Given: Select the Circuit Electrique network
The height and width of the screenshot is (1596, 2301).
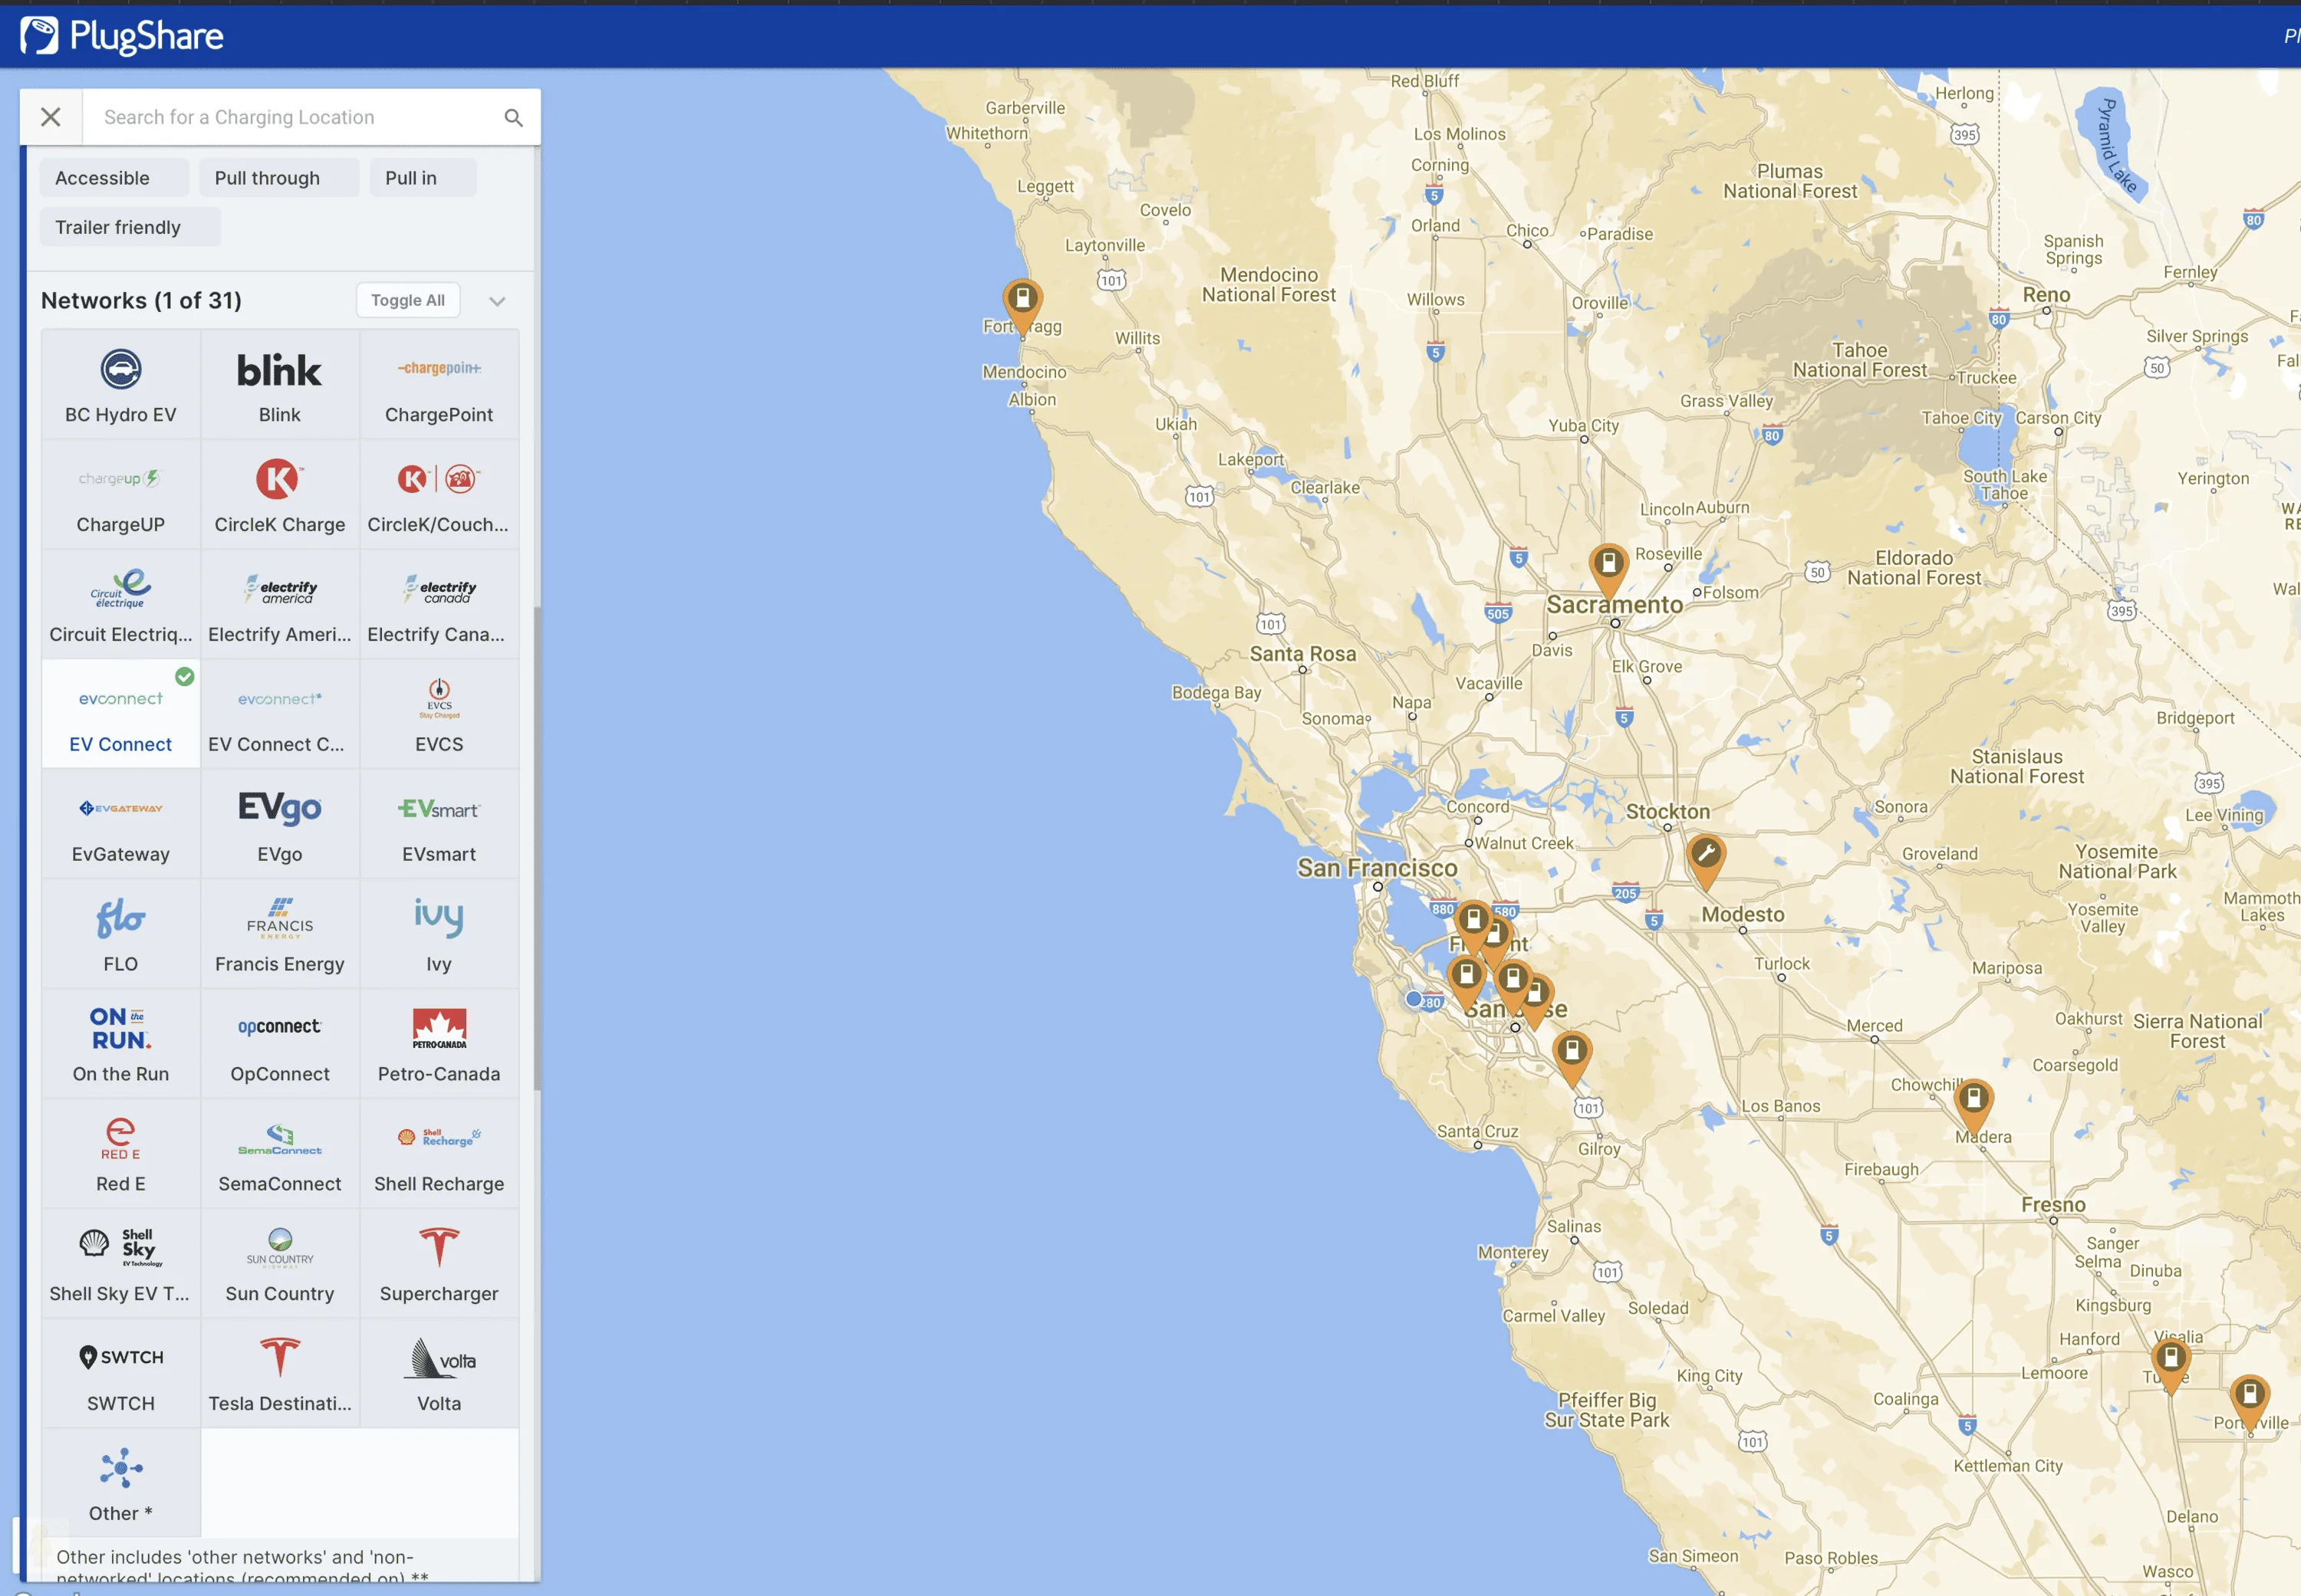Looking at the screenshot, I should tap(121, 605).
